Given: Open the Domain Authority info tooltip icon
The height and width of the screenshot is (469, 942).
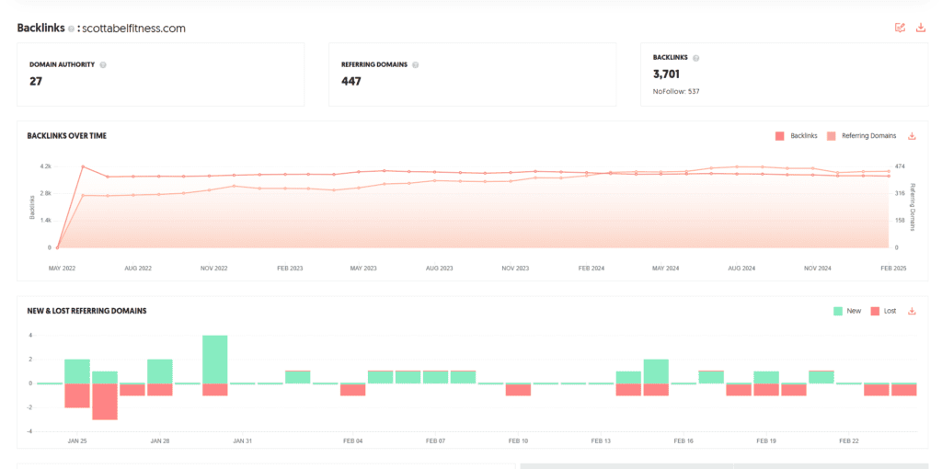Looking at the screenshot, I should point(103,65).
